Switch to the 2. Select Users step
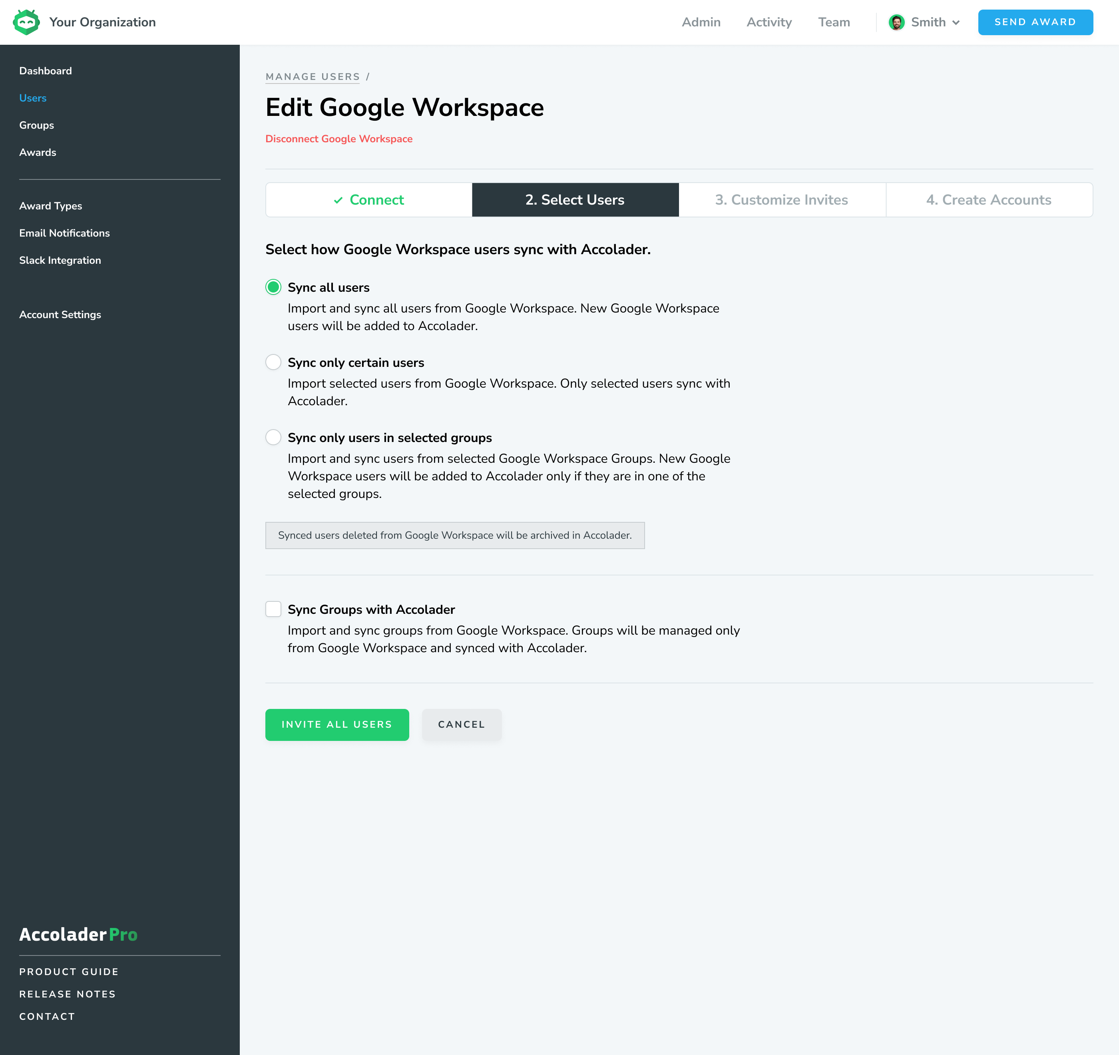1119x1055 pixels. click(x=575, y=200)
